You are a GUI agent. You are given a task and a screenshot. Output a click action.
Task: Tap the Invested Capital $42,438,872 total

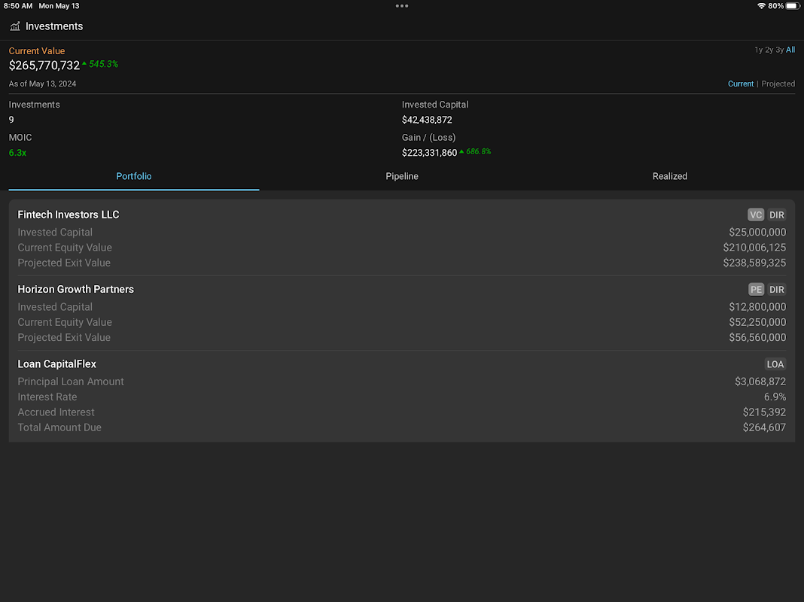tap(427, 120)
